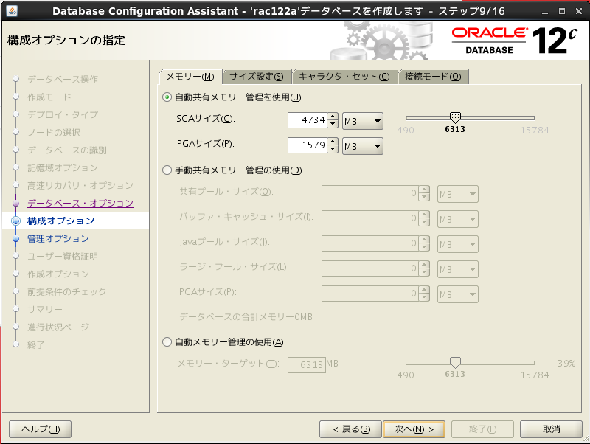Close the Database Configuration Assistant window
This screenshot has height=444, width=590.
(x=579, y=11)
